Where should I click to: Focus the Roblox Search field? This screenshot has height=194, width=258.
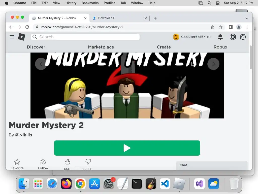coord(85,37)
